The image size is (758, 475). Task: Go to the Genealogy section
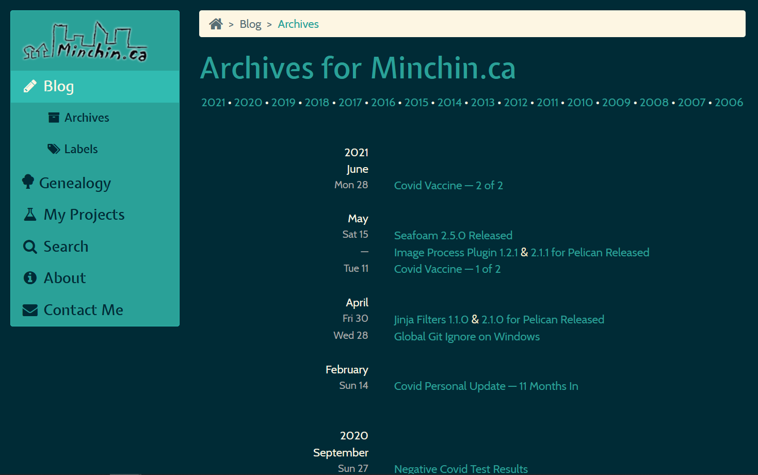pyautogui.click(x=75, y=183)
